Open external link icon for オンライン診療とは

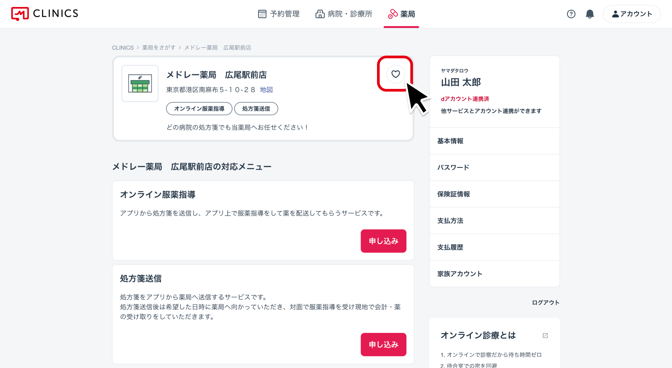pyautogui.click(x=545, y=335)
